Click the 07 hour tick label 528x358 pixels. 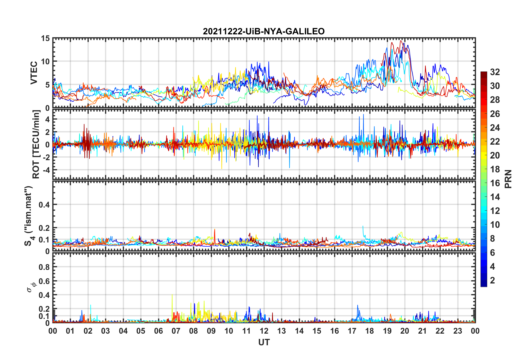pos(176,331)
